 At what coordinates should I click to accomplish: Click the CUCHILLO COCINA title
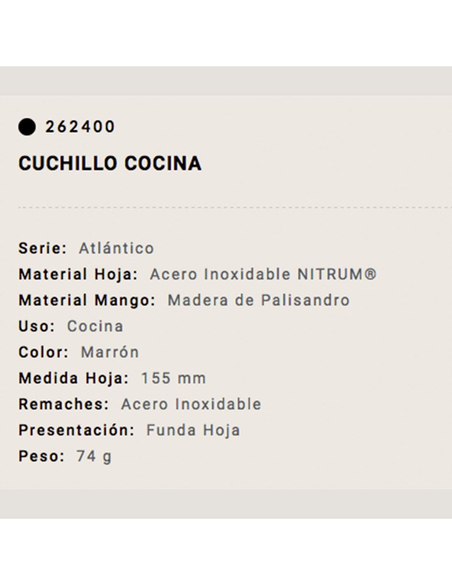(110, 163)
